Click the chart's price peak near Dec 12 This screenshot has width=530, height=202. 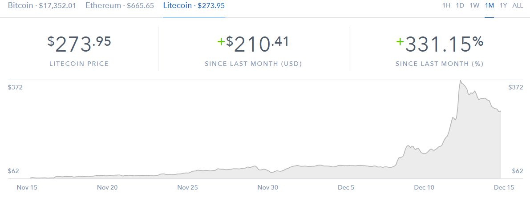460,81
